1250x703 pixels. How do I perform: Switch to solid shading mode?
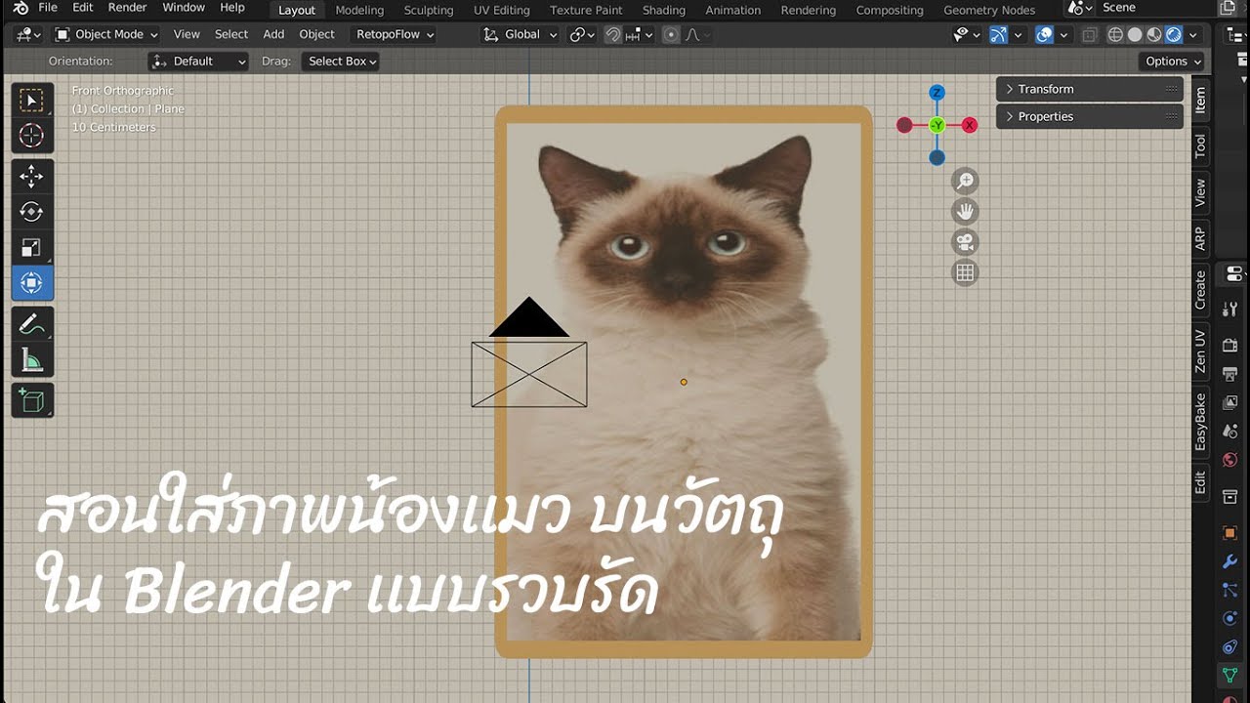tap(1135, 34)
